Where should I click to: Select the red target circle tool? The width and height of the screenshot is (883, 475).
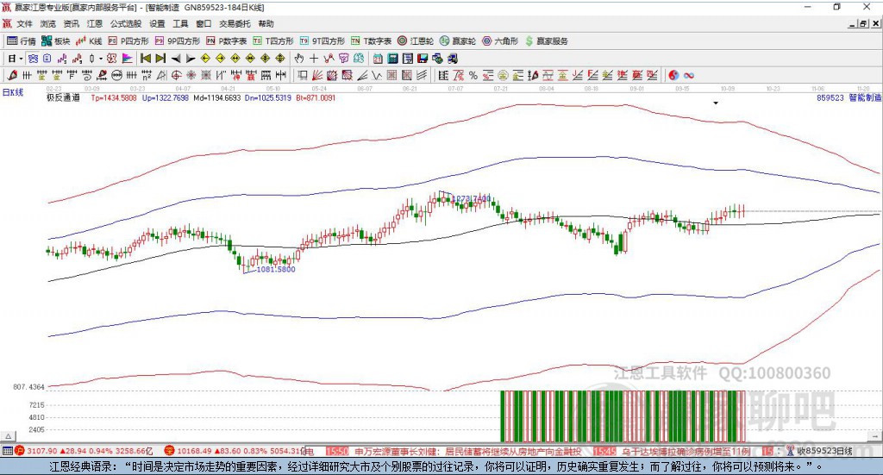pos(176,75)
